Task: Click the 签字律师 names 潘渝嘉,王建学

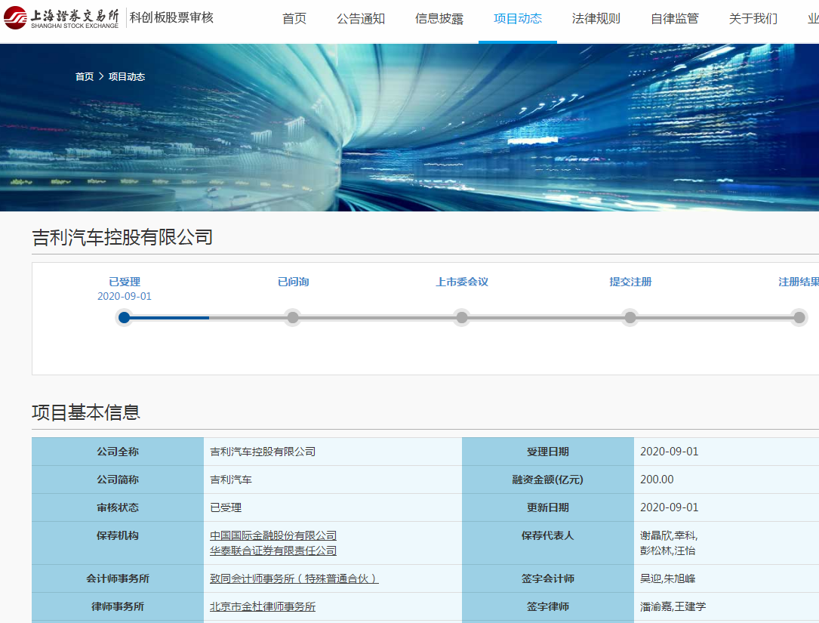Action: point(673,607)
